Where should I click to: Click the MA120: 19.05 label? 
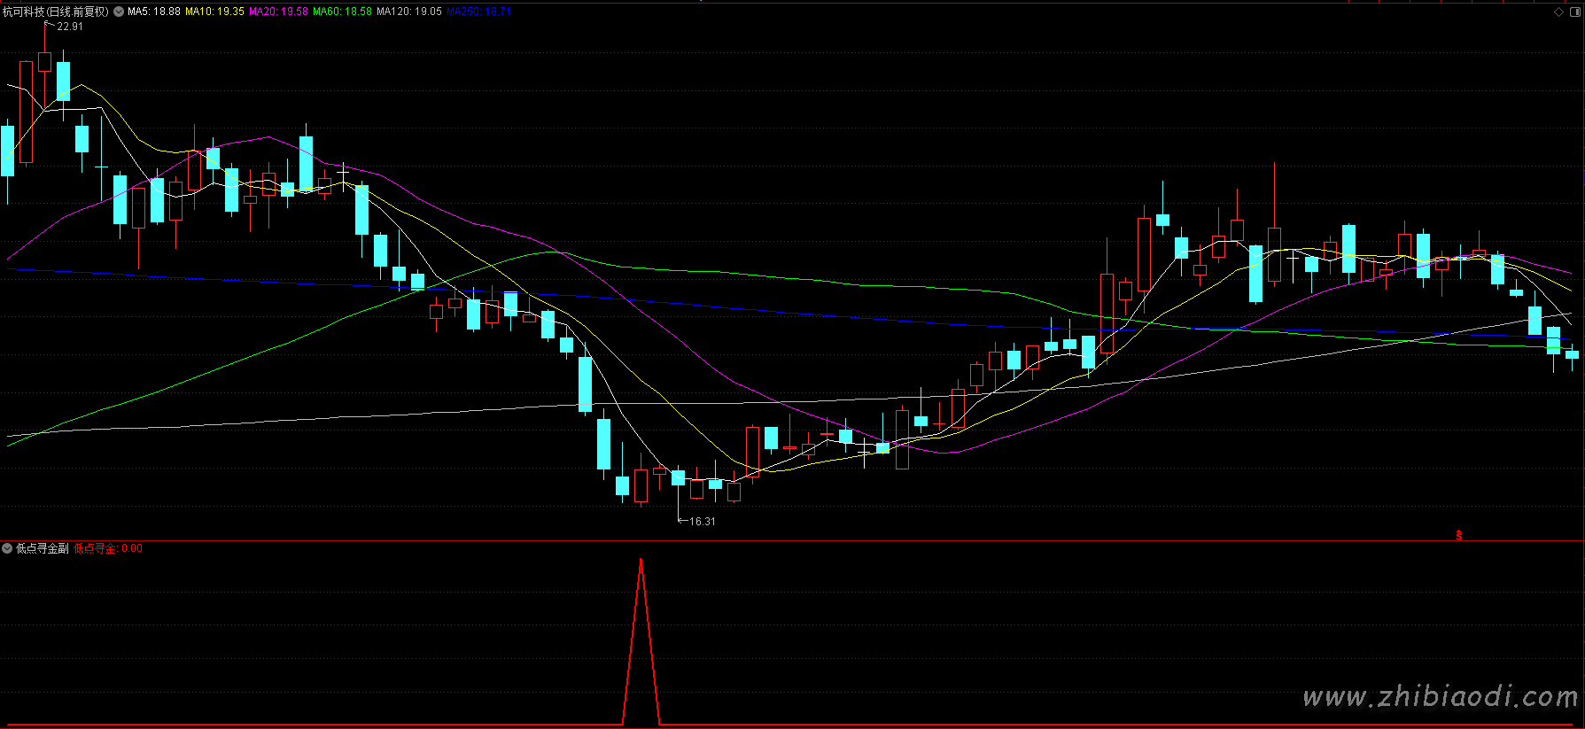pos(409,12)
